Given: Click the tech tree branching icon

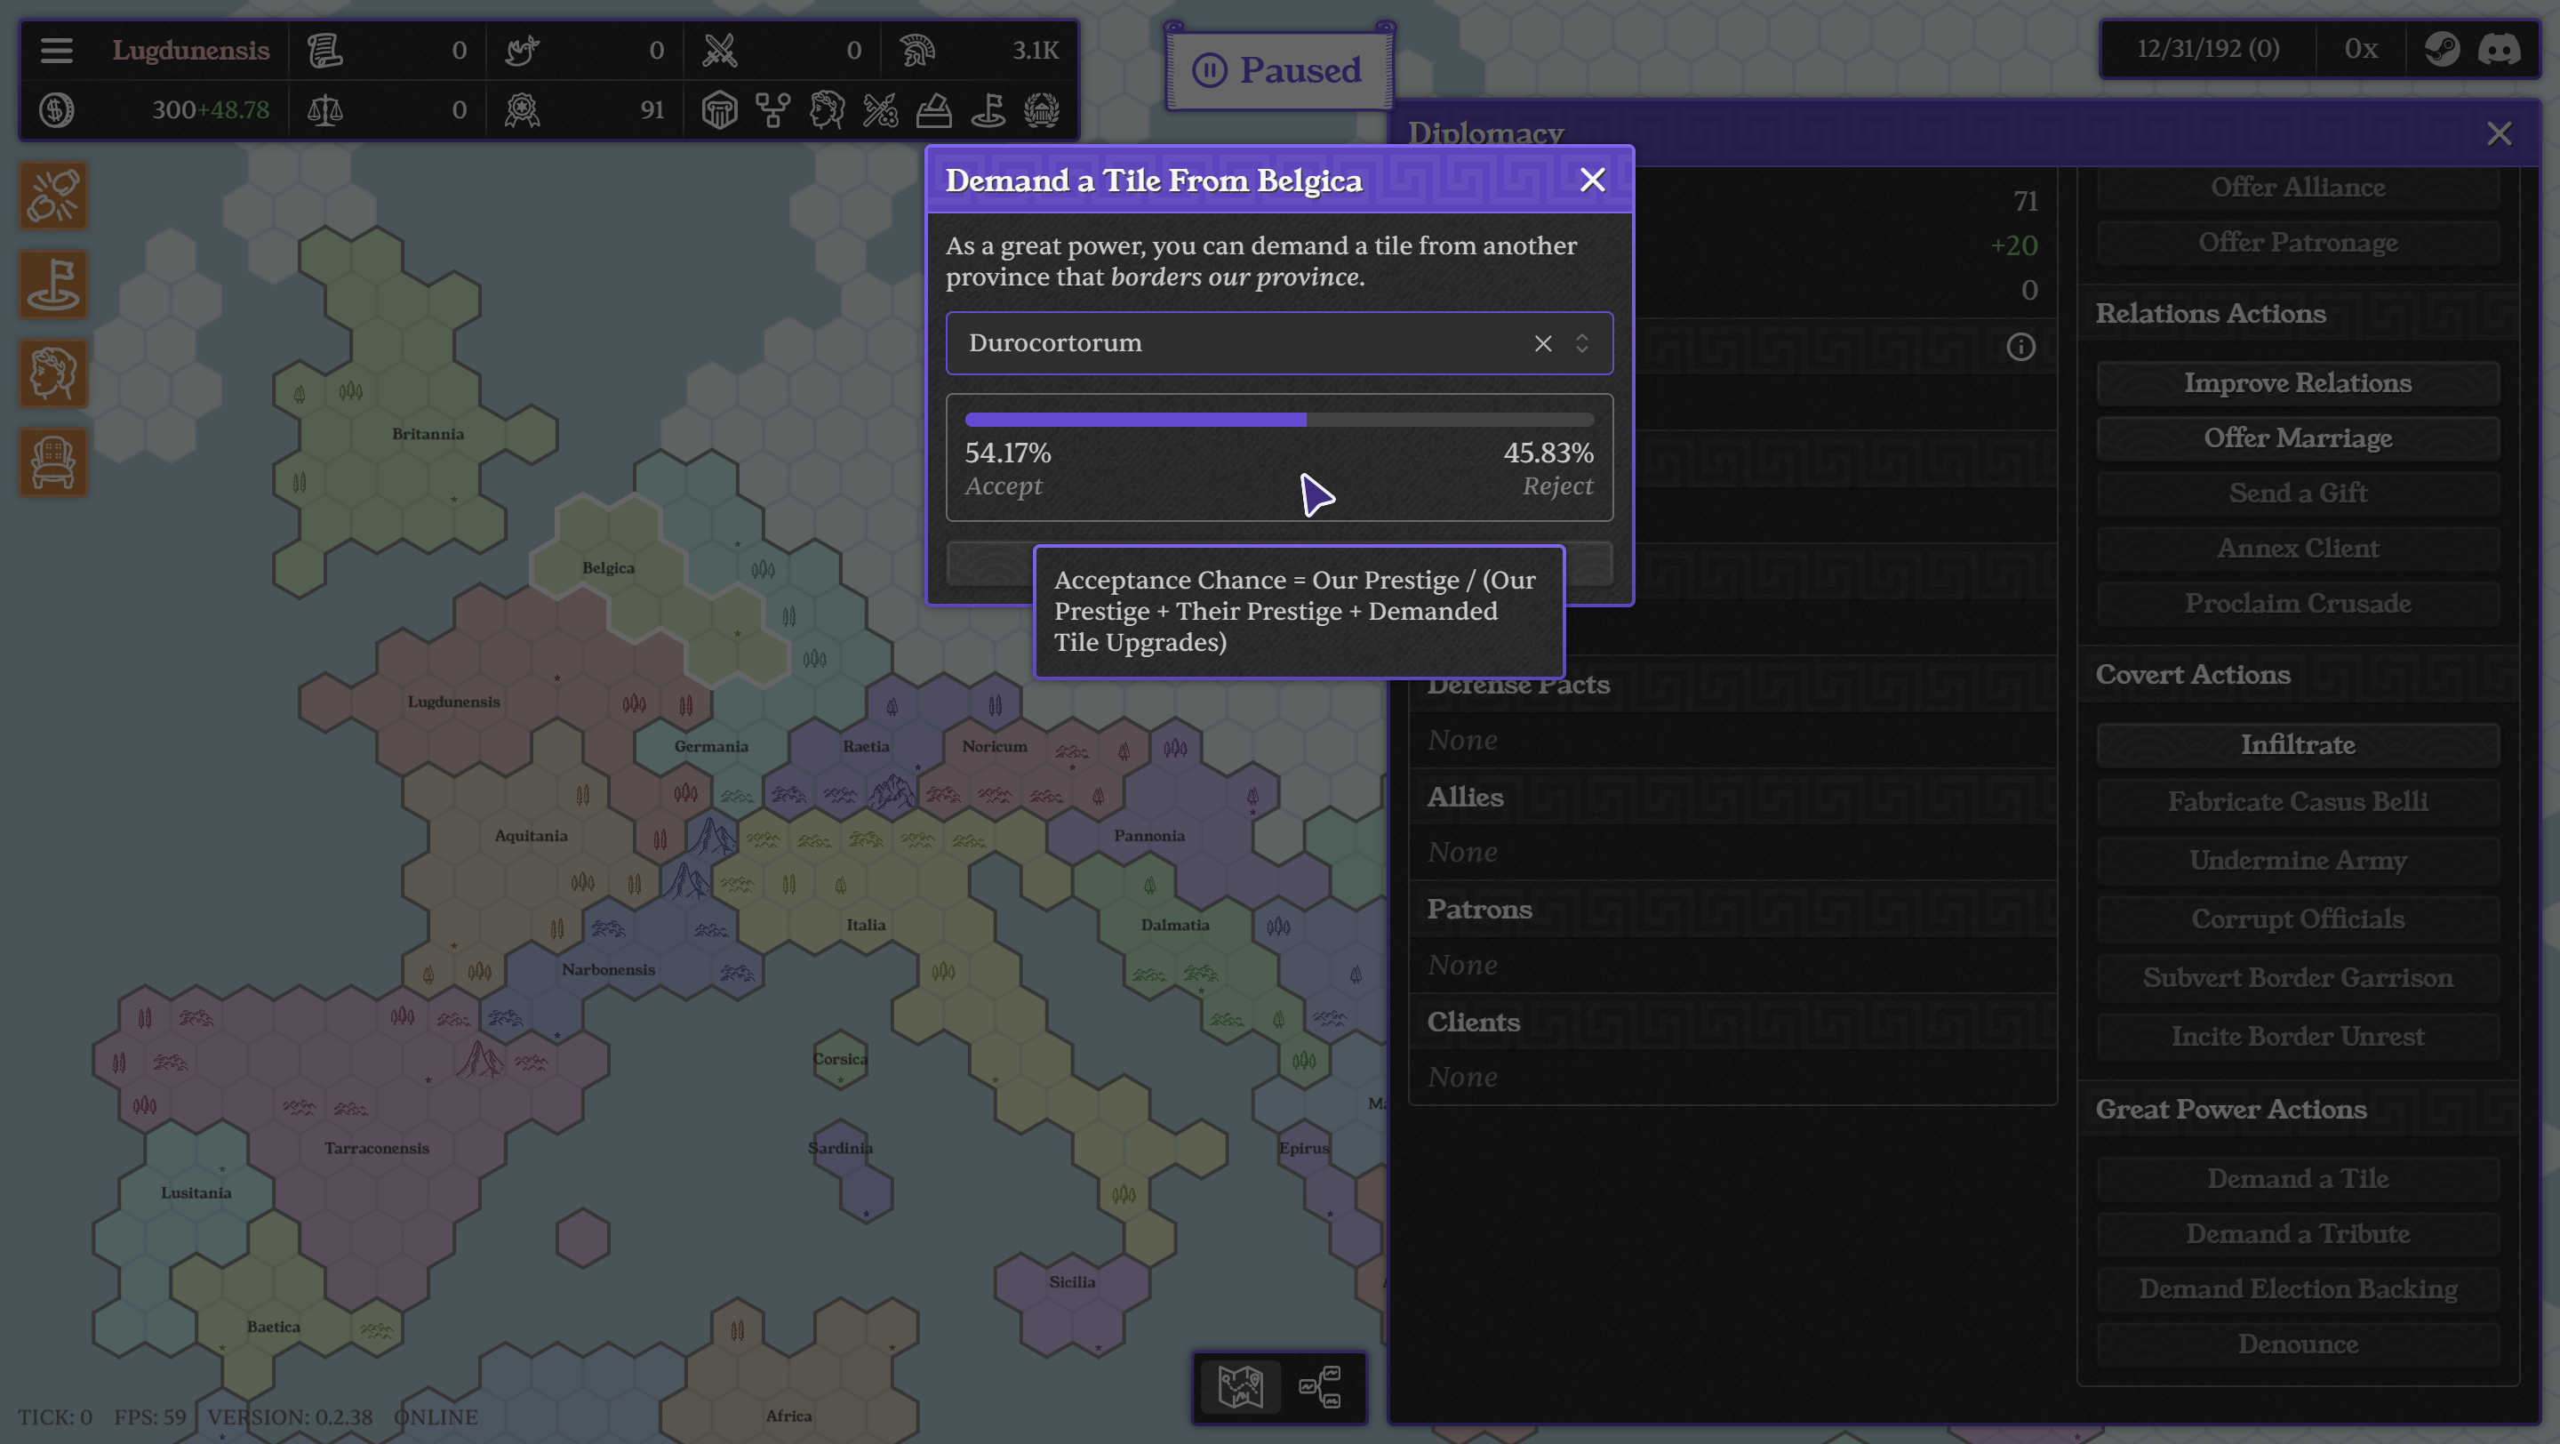Looking at the screenshot, I should point(772,109).
